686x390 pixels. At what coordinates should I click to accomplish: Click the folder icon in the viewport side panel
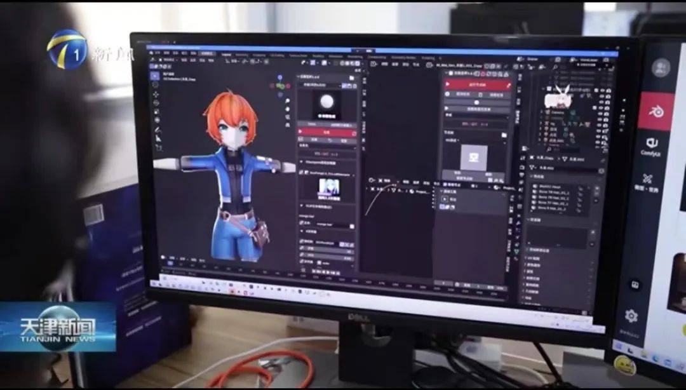[x=352, y=78]
